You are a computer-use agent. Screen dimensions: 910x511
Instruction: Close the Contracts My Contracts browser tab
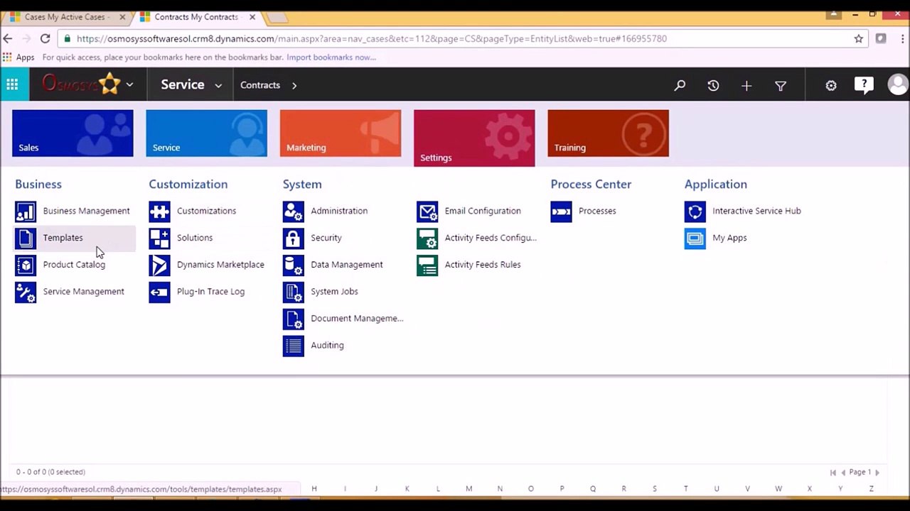tap(252, 17)
